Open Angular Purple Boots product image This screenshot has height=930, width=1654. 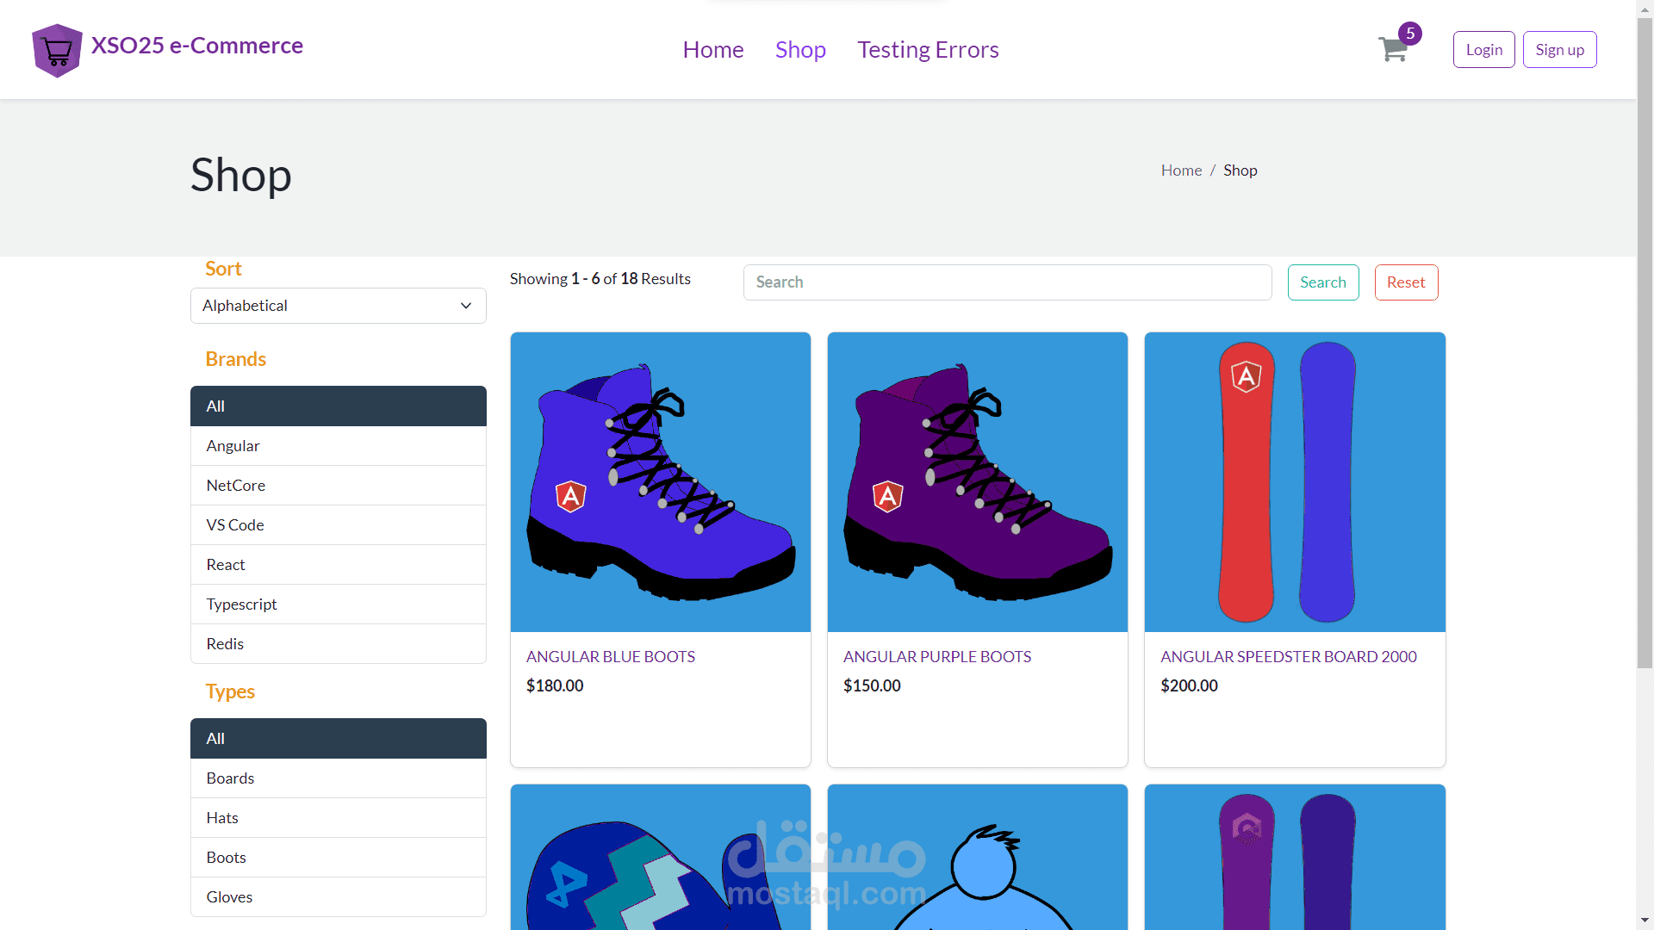tap(977, 482)
